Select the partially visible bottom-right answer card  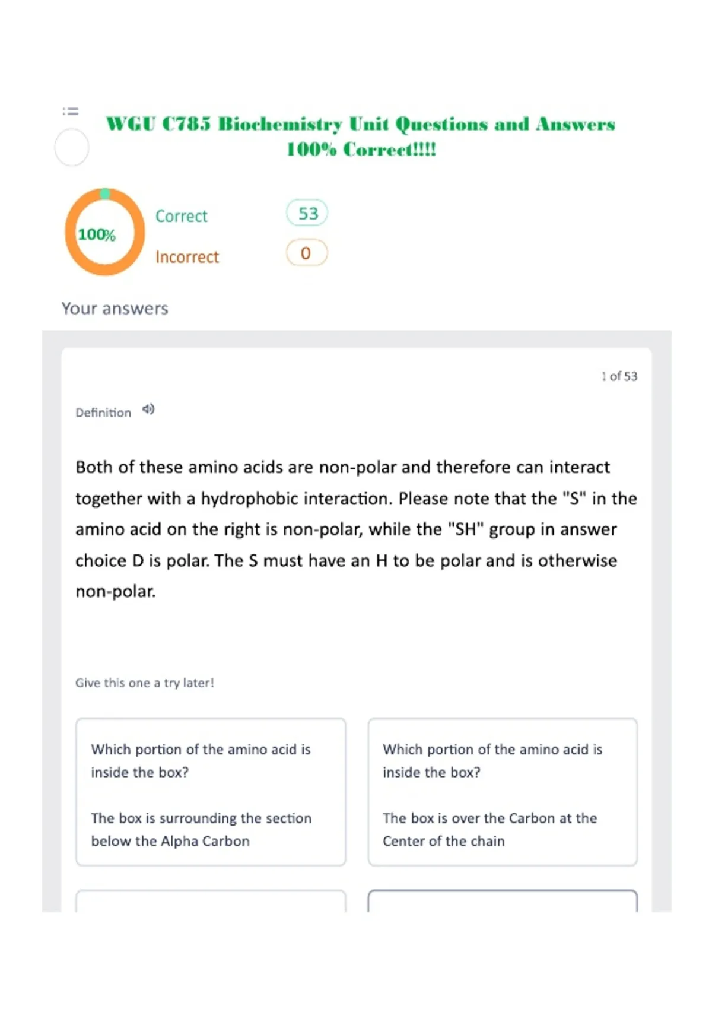503,901
